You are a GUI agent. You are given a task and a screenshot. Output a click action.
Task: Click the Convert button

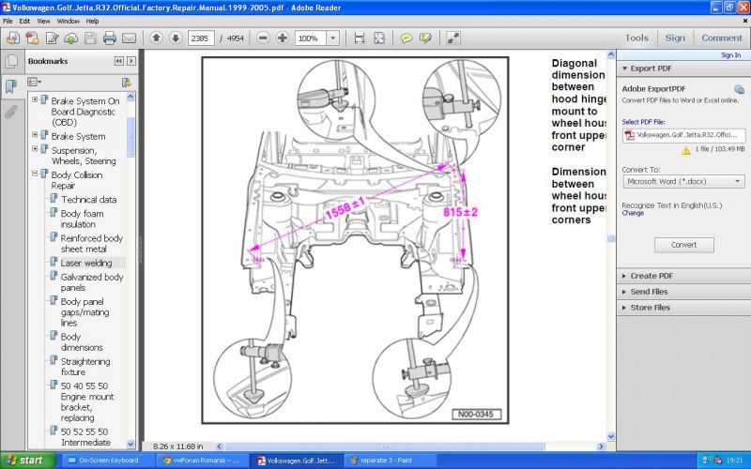coord(683,245)
